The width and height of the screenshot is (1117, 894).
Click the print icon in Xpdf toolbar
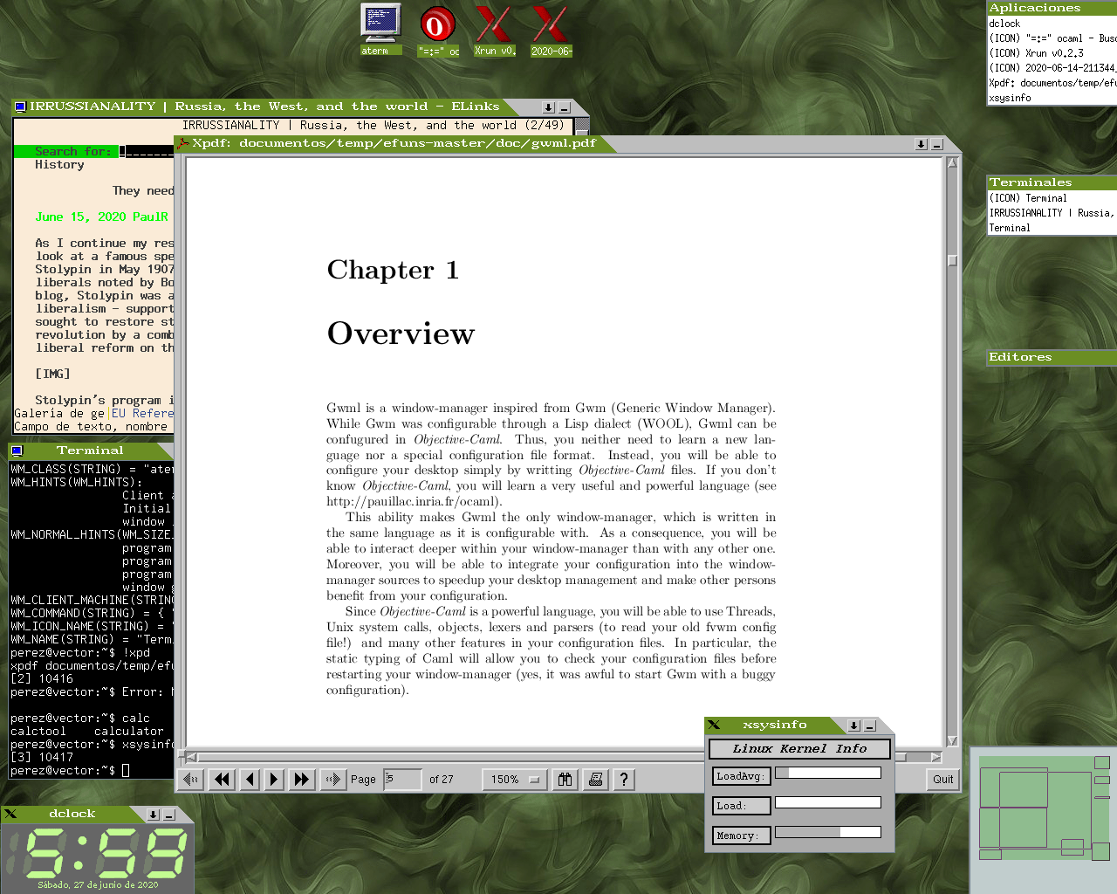pos(596,779)
